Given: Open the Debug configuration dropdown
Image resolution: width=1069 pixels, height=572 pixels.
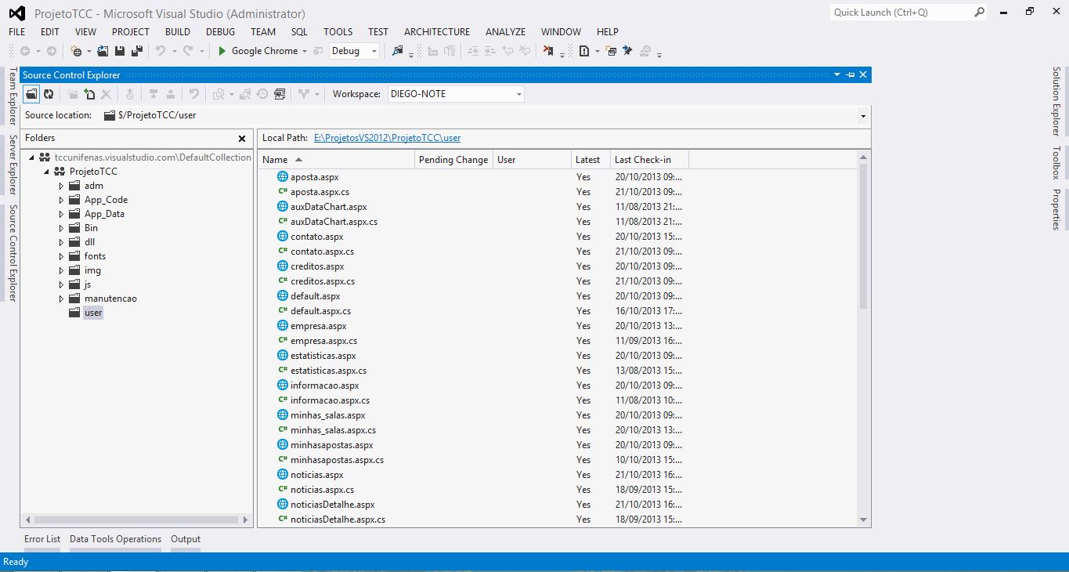Looking at the screenshot, I should [374, 51].
